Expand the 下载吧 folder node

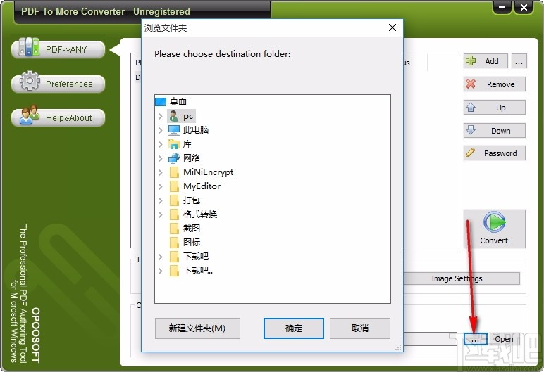160,257
